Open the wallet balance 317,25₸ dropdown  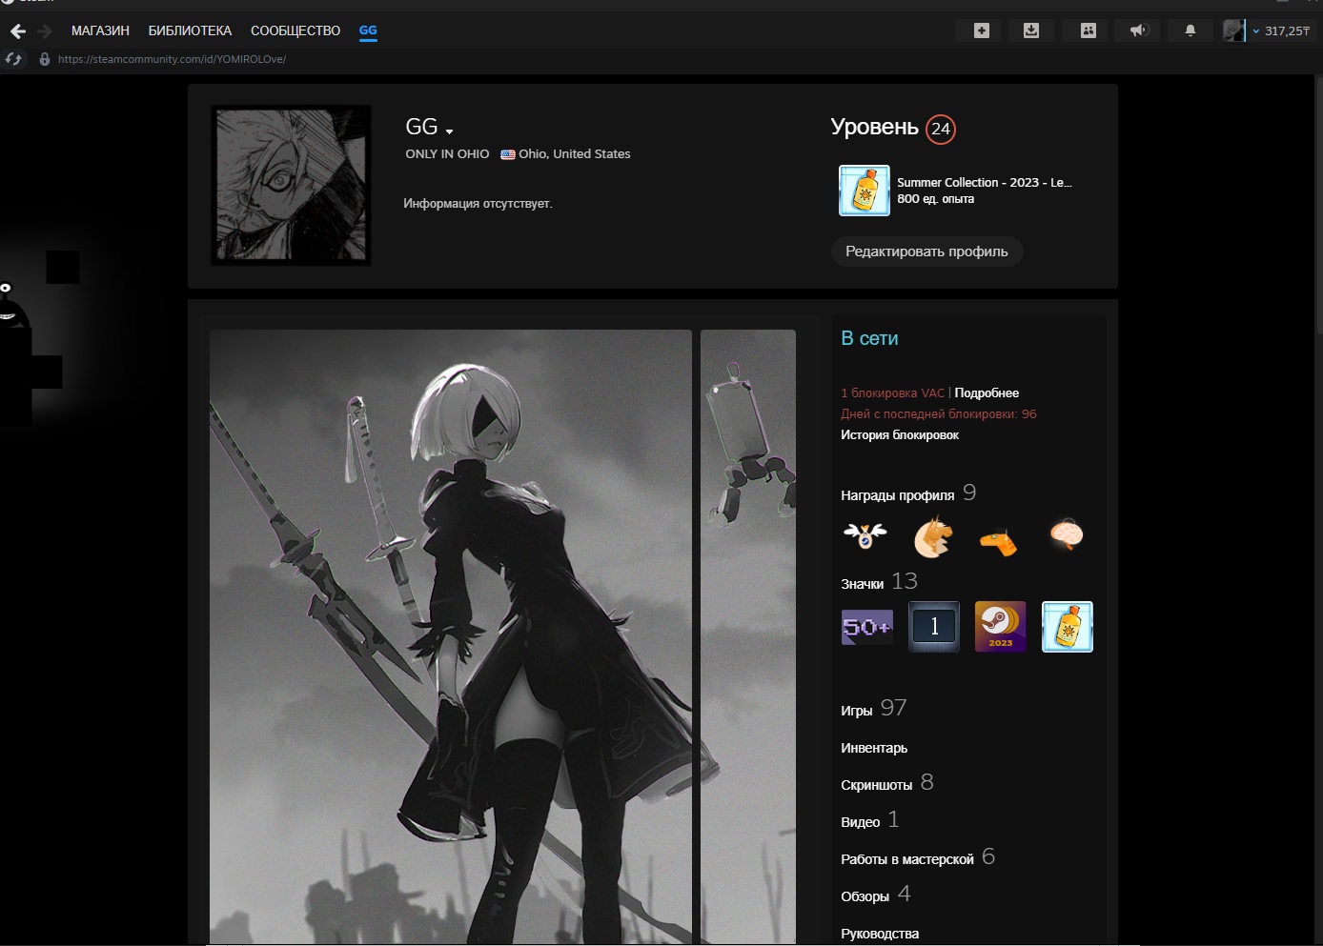click(1282, 31)
